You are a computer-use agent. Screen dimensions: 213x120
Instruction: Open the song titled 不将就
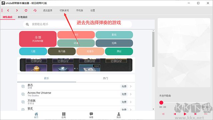32,100
